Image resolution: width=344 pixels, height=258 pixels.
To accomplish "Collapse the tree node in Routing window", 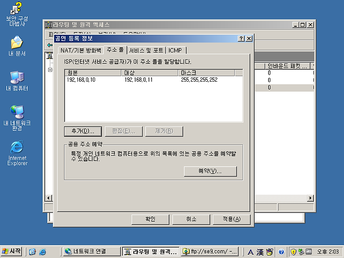I will point(50,70).
